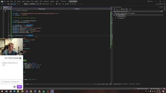This screenshot has height=93, width=166.
Task: Click Select Repository button
Action: [156, 89]
